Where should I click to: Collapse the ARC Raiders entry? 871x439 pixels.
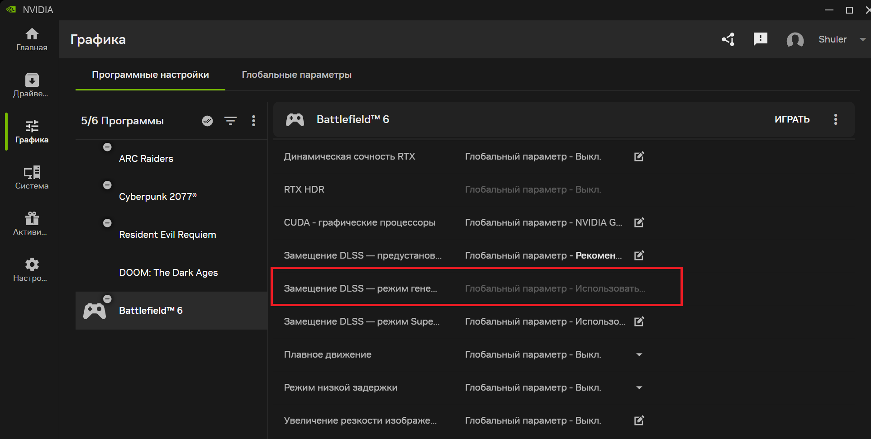[107, 147]
